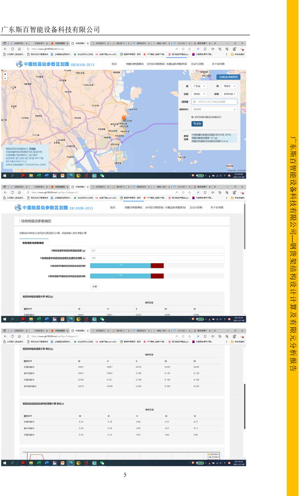Screen dimensions: 299x496
Task: Click the characteristic period field showing 0.4
Action: (157, 258)
